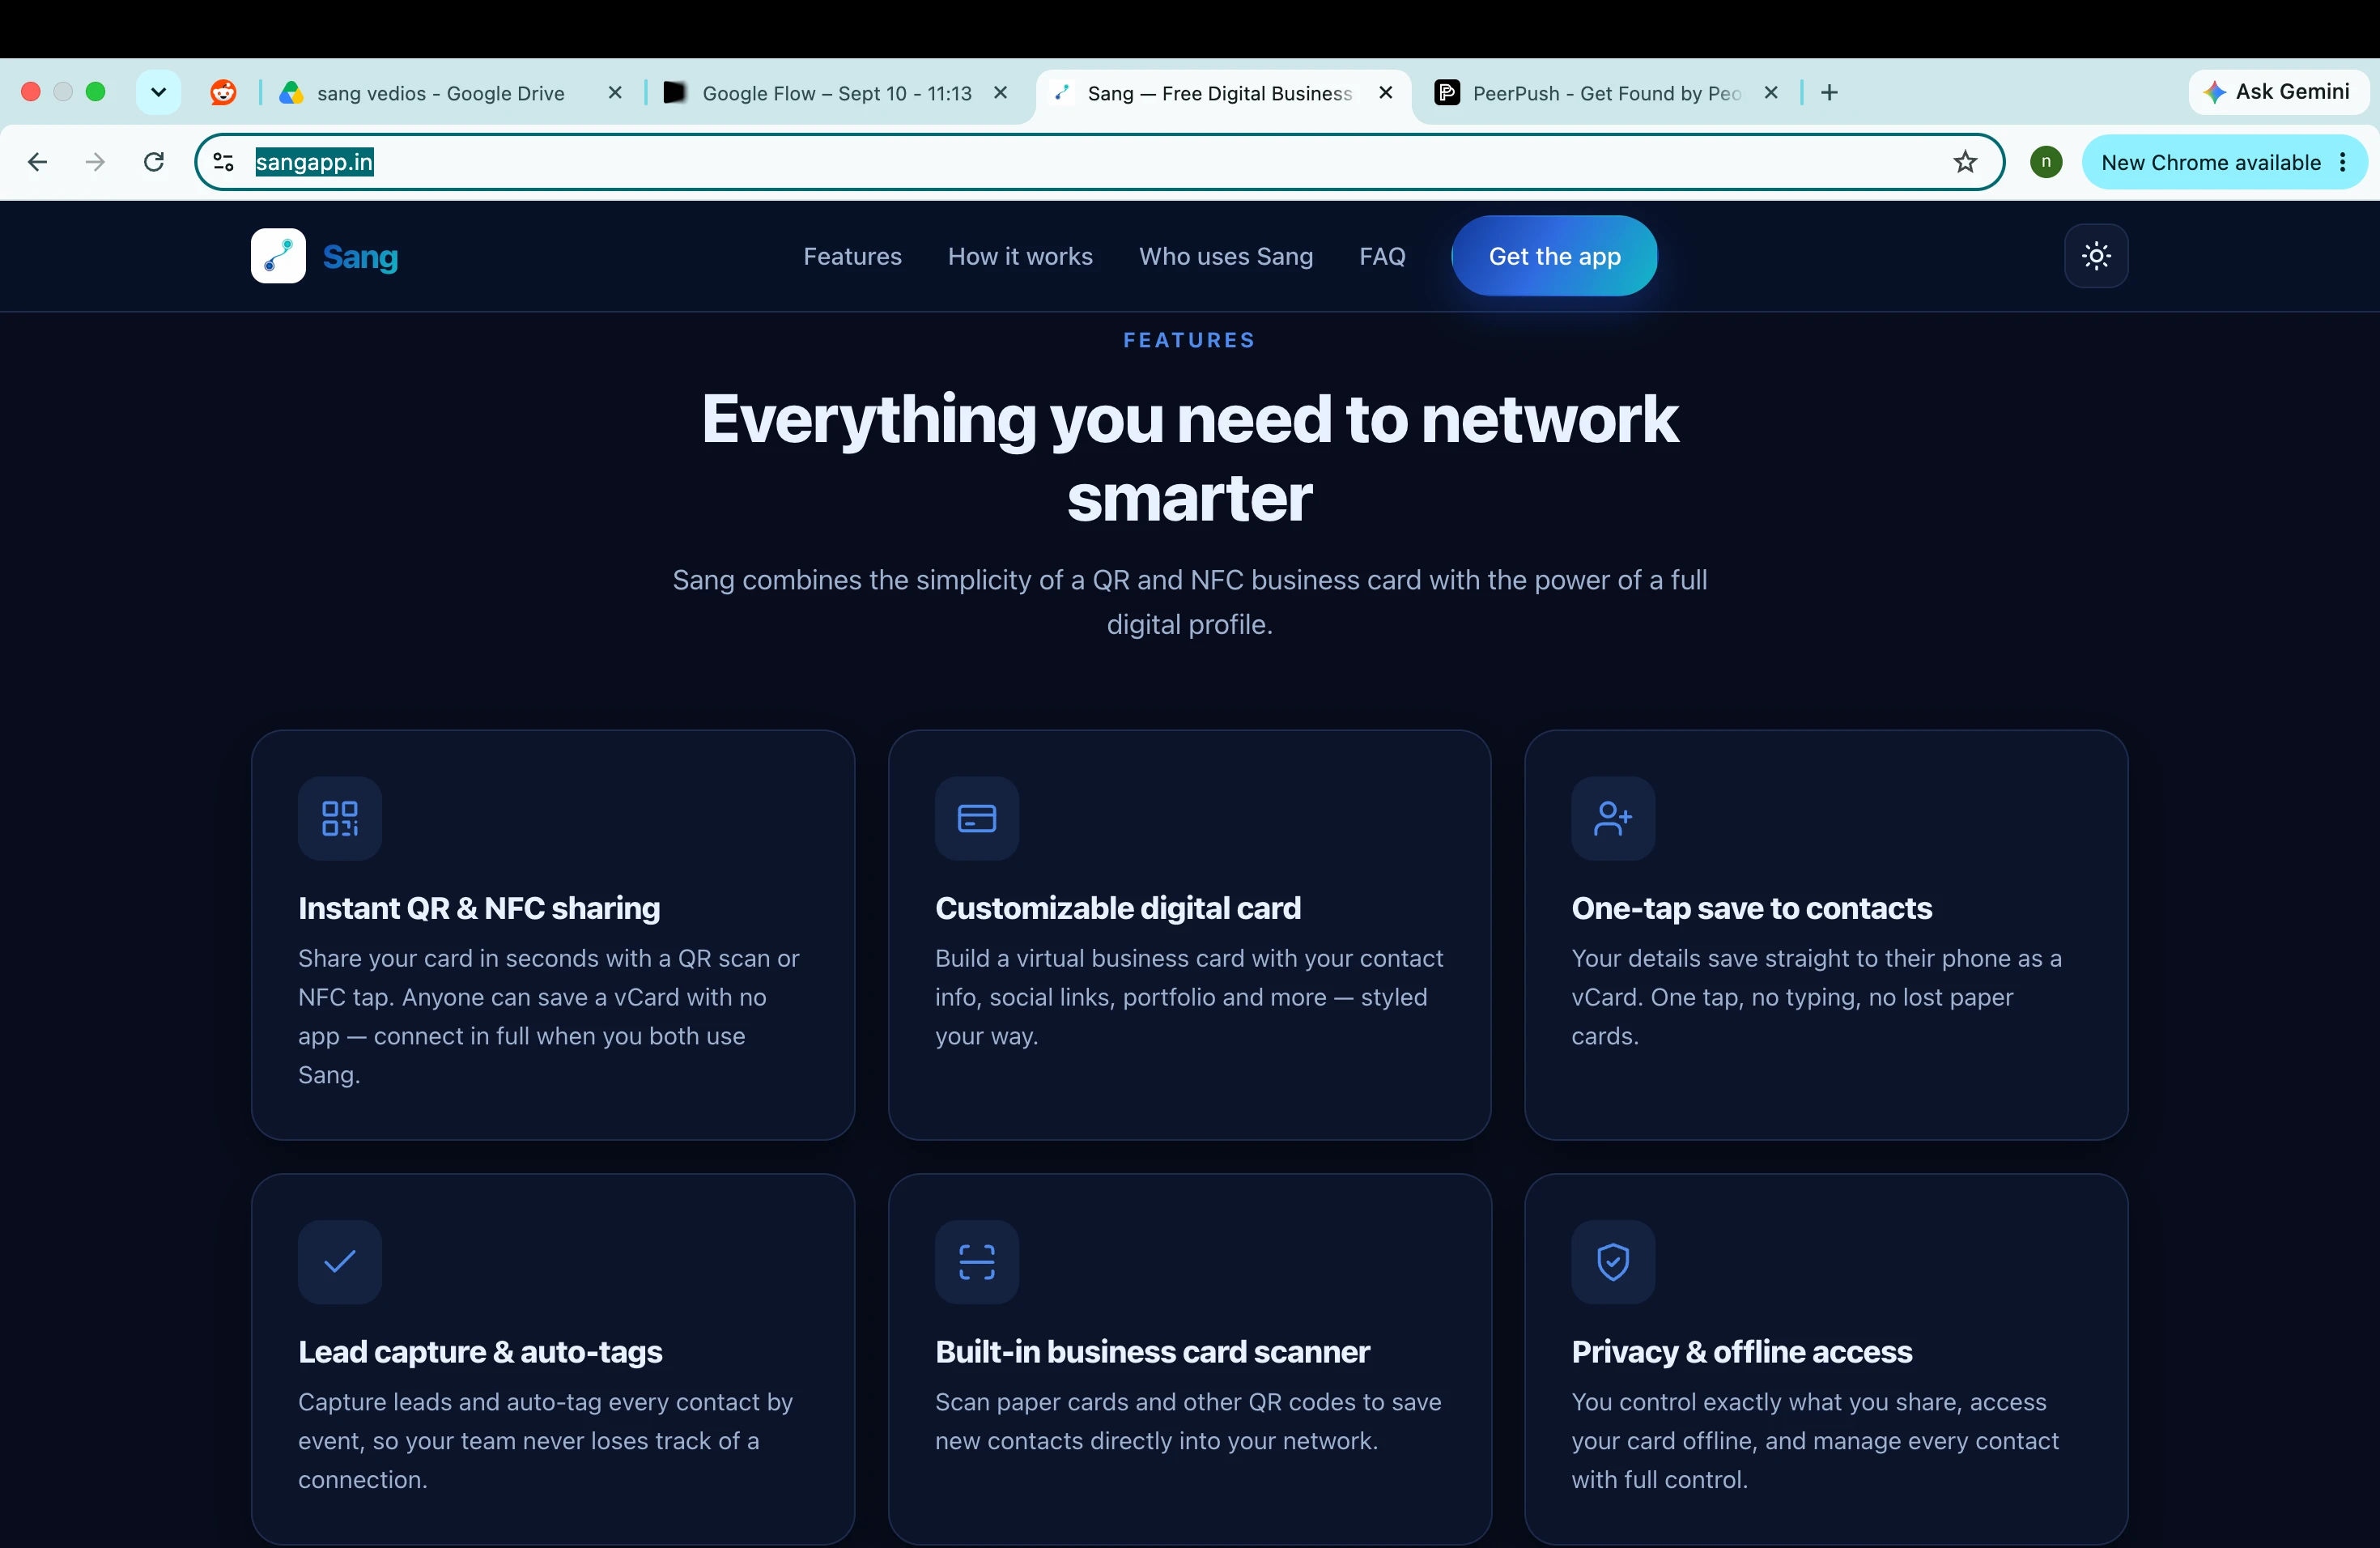Viewport: 2380px width, 1548px height.
Task: Expand the tab search dropdown arrow
Action: click(x=158, y=93)
